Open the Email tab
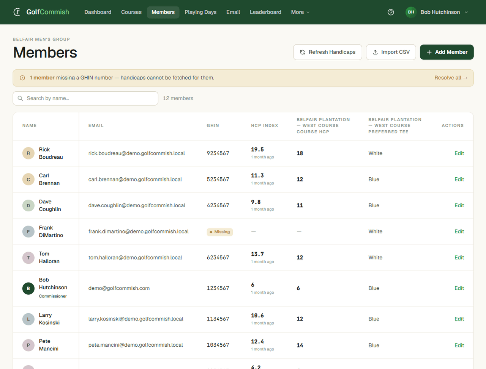 pos(233,12)
